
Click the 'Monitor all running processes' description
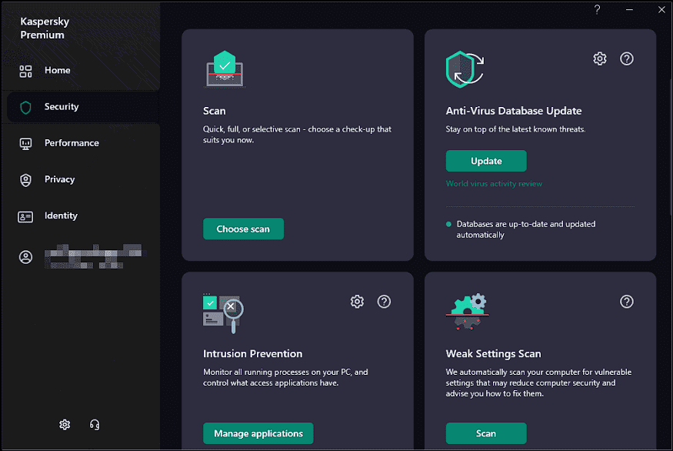(285, 378)
